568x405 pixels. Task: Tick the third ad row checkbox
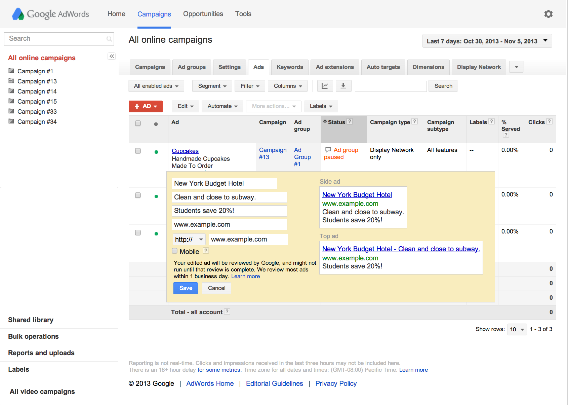coord(138,233)
